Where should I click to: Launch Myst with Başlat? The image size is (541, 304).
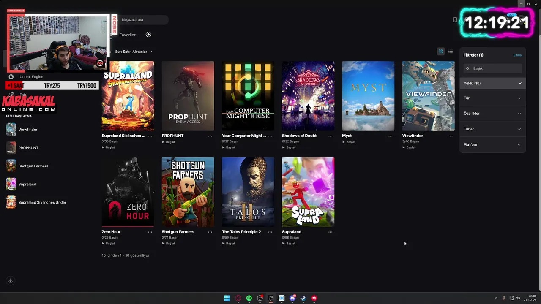349,142
